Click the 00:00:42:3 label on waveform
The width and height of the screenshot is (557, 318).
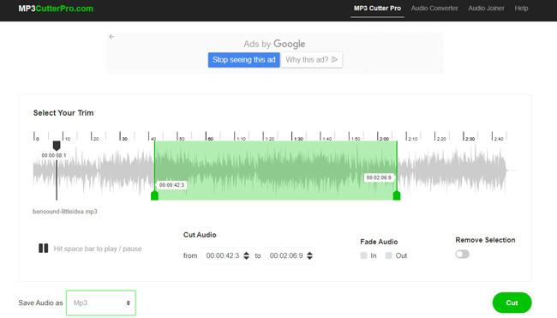[171, 185]
